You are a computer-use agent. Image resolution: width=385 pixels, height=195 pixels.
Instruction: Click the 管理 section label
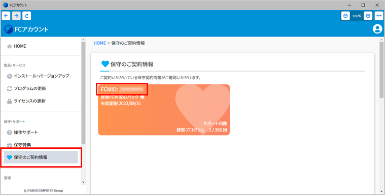(8, 178)
